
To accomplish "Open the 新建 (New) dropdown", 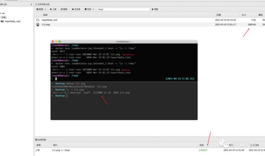I will click(x=41, y=9).
